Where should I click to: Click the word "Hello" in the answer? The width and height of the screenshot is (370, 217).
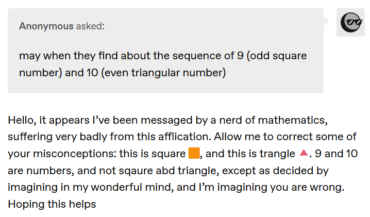point(21,120)
